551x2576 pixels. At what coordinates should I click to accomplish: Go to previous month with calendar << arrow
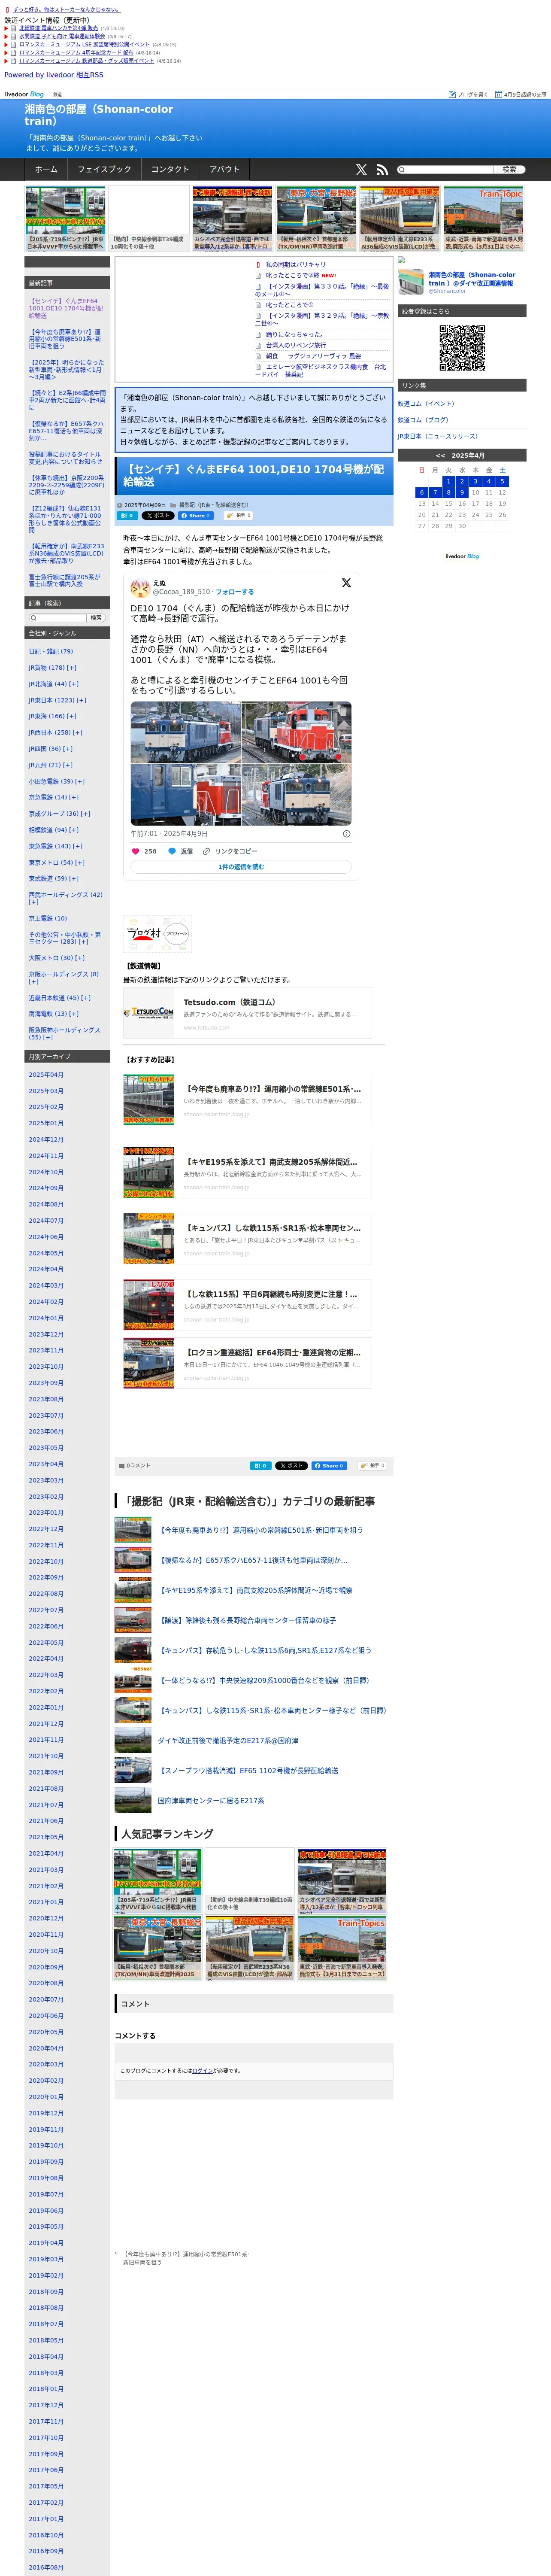tap(440, 455)
